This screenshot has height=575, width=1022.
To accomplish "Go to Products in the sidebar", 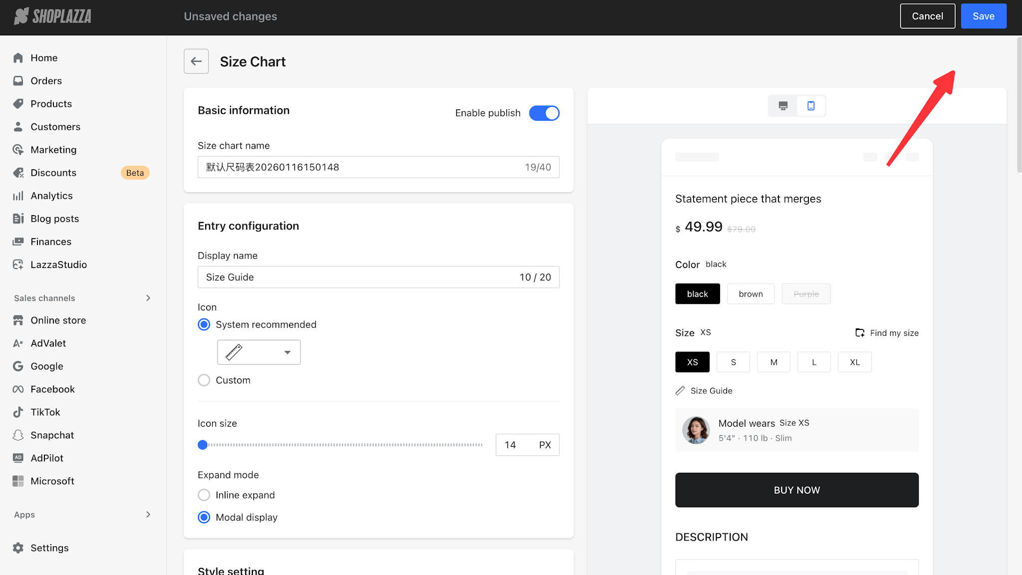I will [x=51, y=104].
